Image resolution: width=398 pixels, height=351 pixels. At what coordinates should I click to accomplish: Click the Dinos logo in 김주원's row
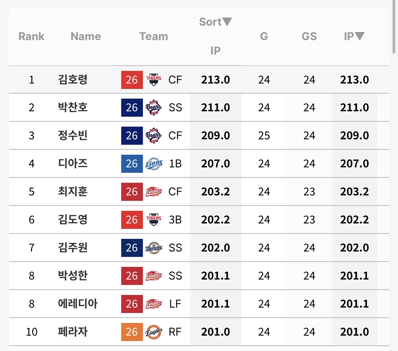(x=154, y=248)
